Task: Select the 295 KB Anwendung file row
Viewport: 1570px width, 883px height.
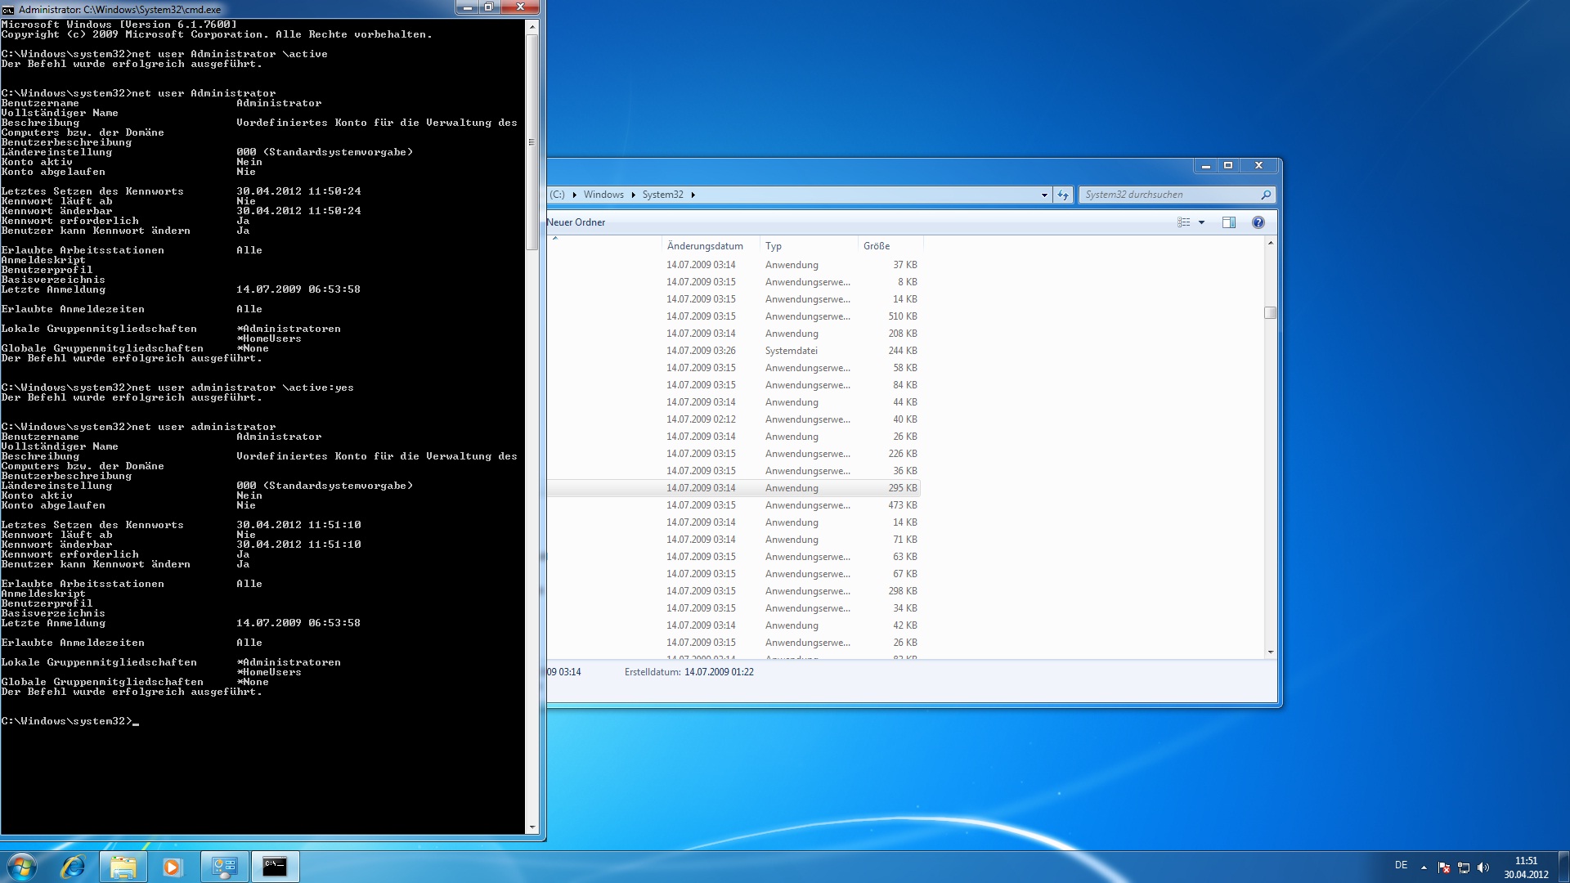Action: click(x=792, y=488)
